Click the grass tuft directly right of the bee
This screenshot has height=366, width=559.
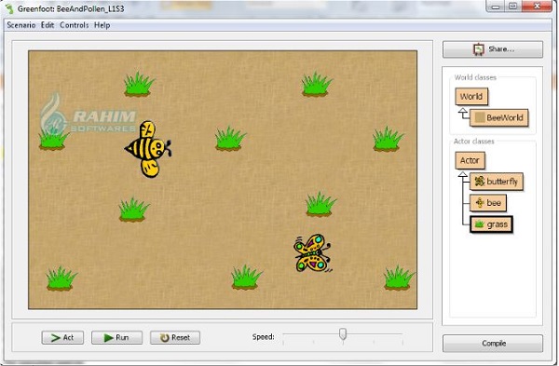tap(230, 138)
